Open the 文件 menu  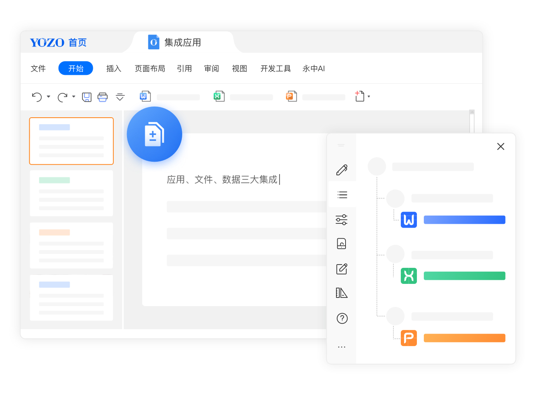38,68
